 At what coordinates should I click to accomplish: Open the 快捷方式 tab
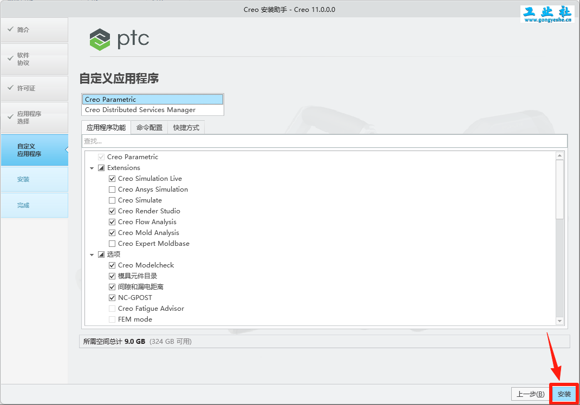(x=186, y=128)
